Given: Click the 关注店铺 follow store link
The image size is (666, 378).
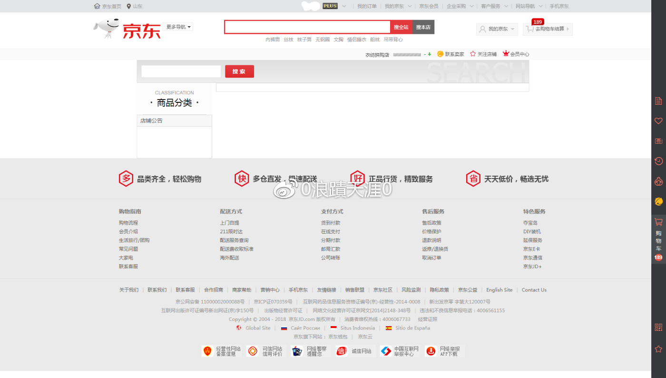Looking at the screenshot, I should pyautogui.click(x=483, y=54).
